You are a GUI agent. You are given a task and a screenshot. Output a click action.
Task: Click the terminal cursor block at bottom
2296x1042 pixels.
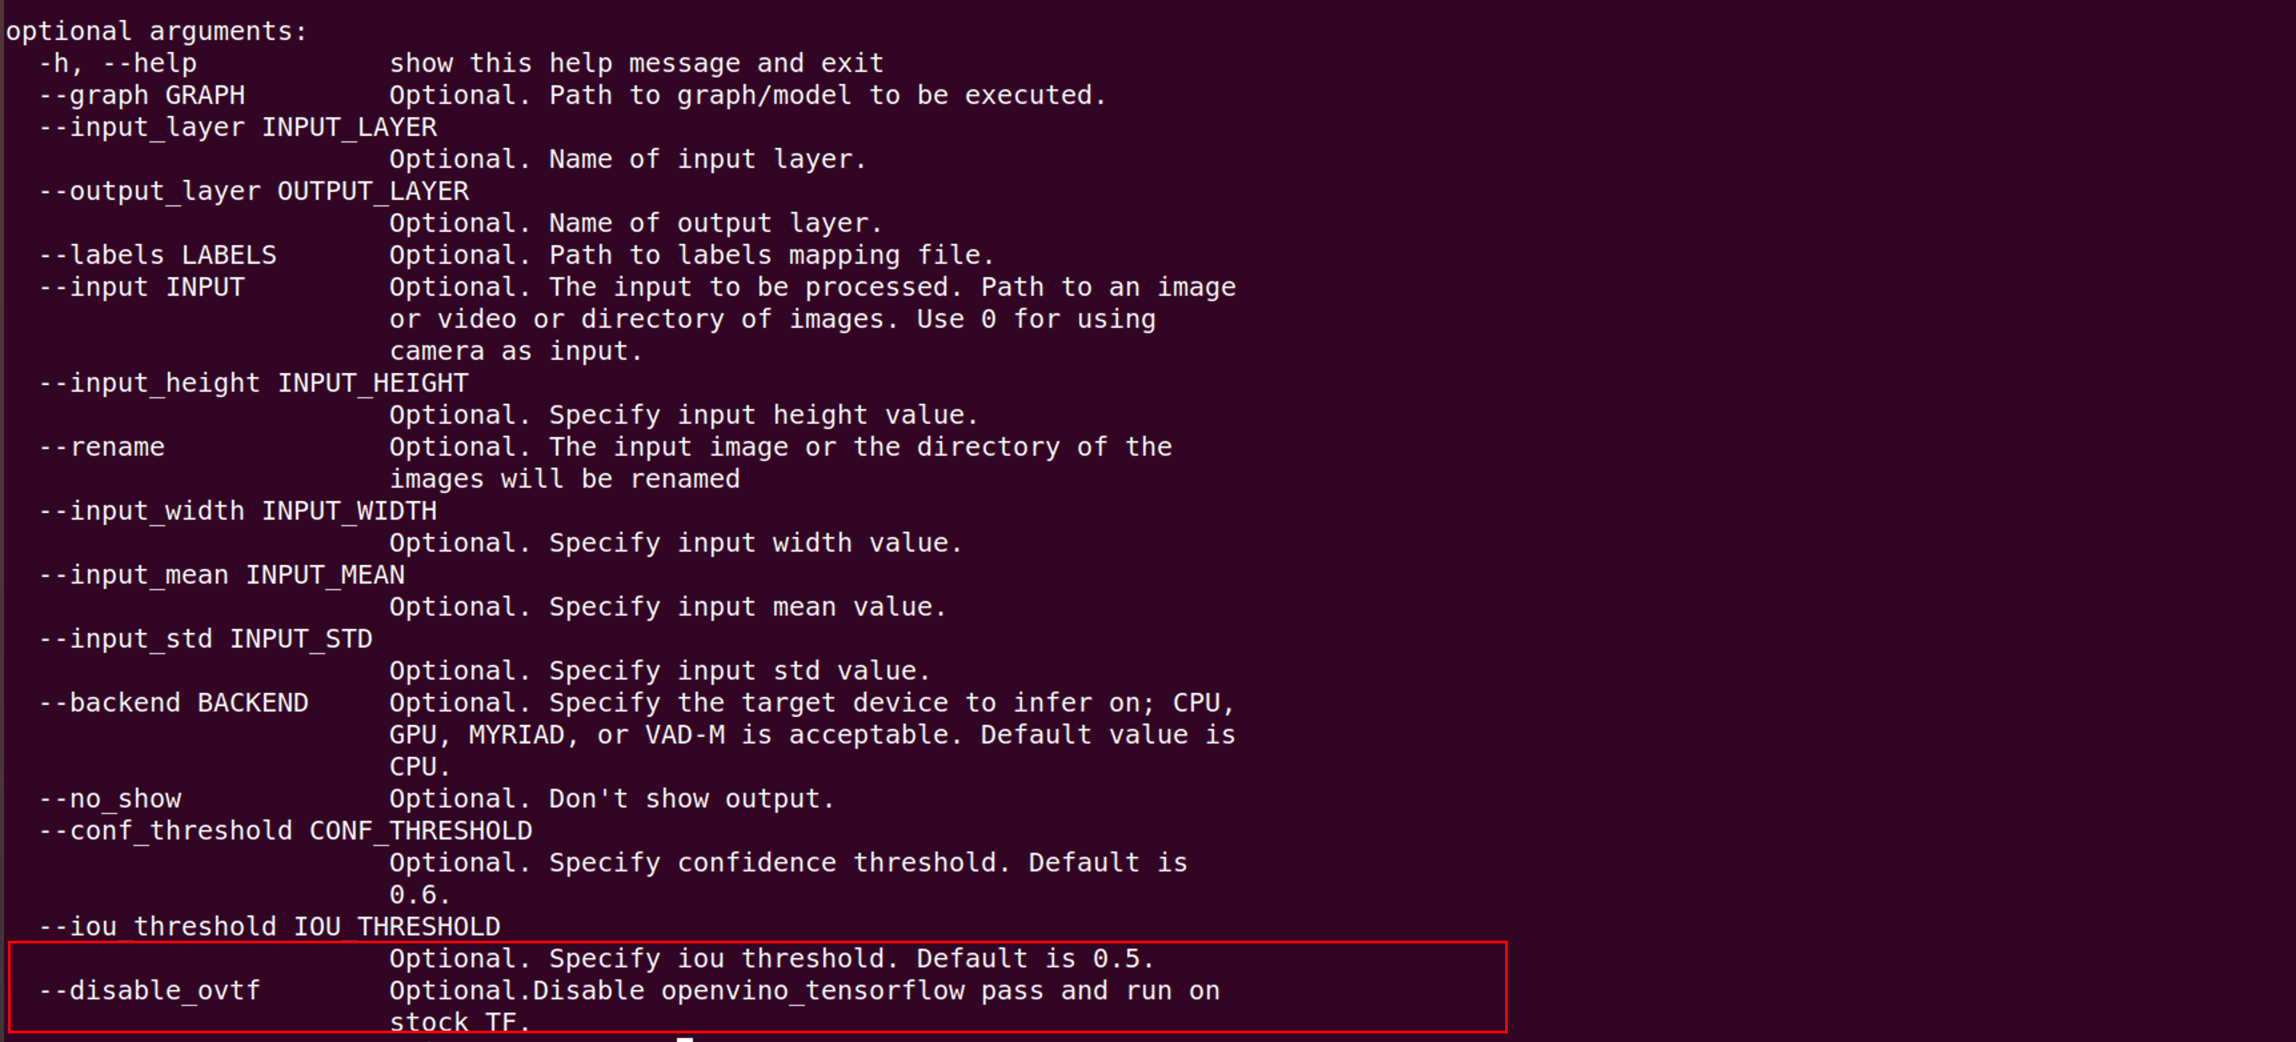point(684,1039)
